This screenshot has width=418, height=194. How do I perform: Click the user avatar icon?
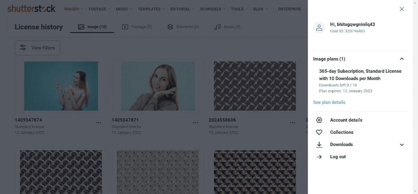pyautogui.click(x=319, y=27)
